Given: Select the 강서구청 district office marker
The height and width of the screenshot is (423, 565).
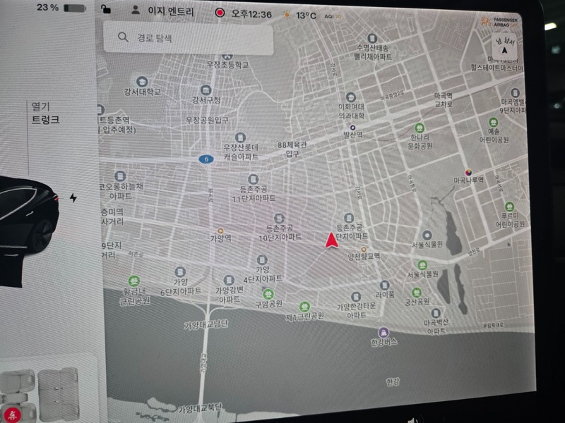Looking at the screenshot, I should tap(206, 90).
